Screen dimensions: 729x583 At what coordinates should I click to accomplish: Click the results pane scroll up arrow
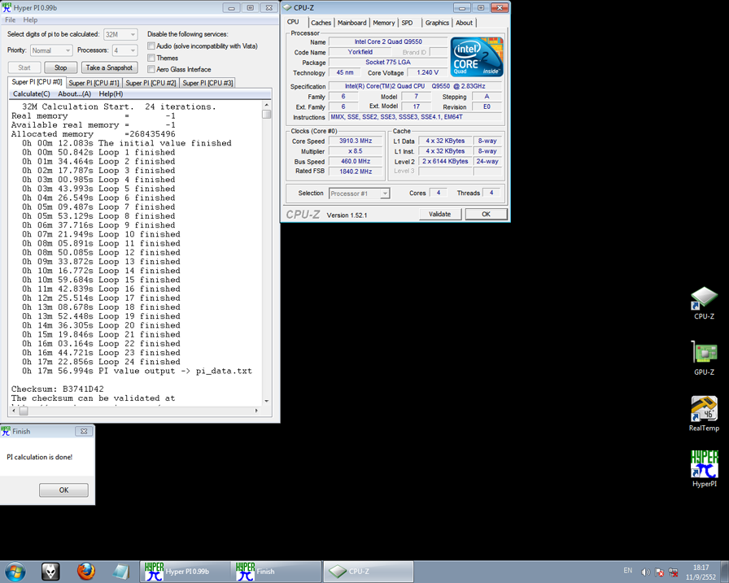point(266,105)
